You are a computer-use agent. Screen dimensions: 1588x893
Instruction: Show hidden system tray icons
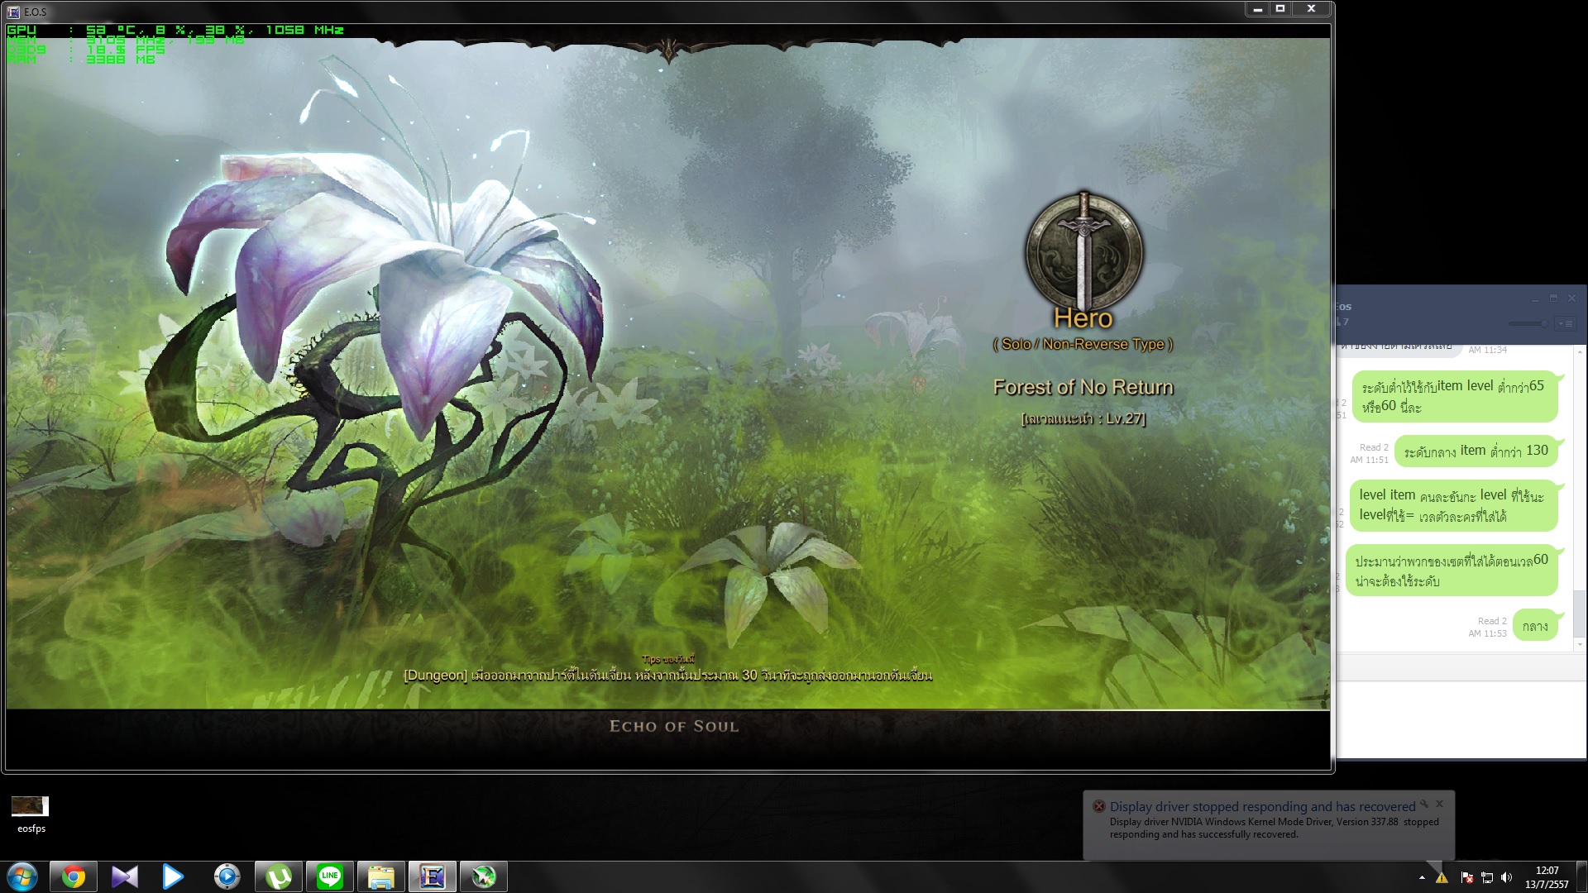point(1422,877)
